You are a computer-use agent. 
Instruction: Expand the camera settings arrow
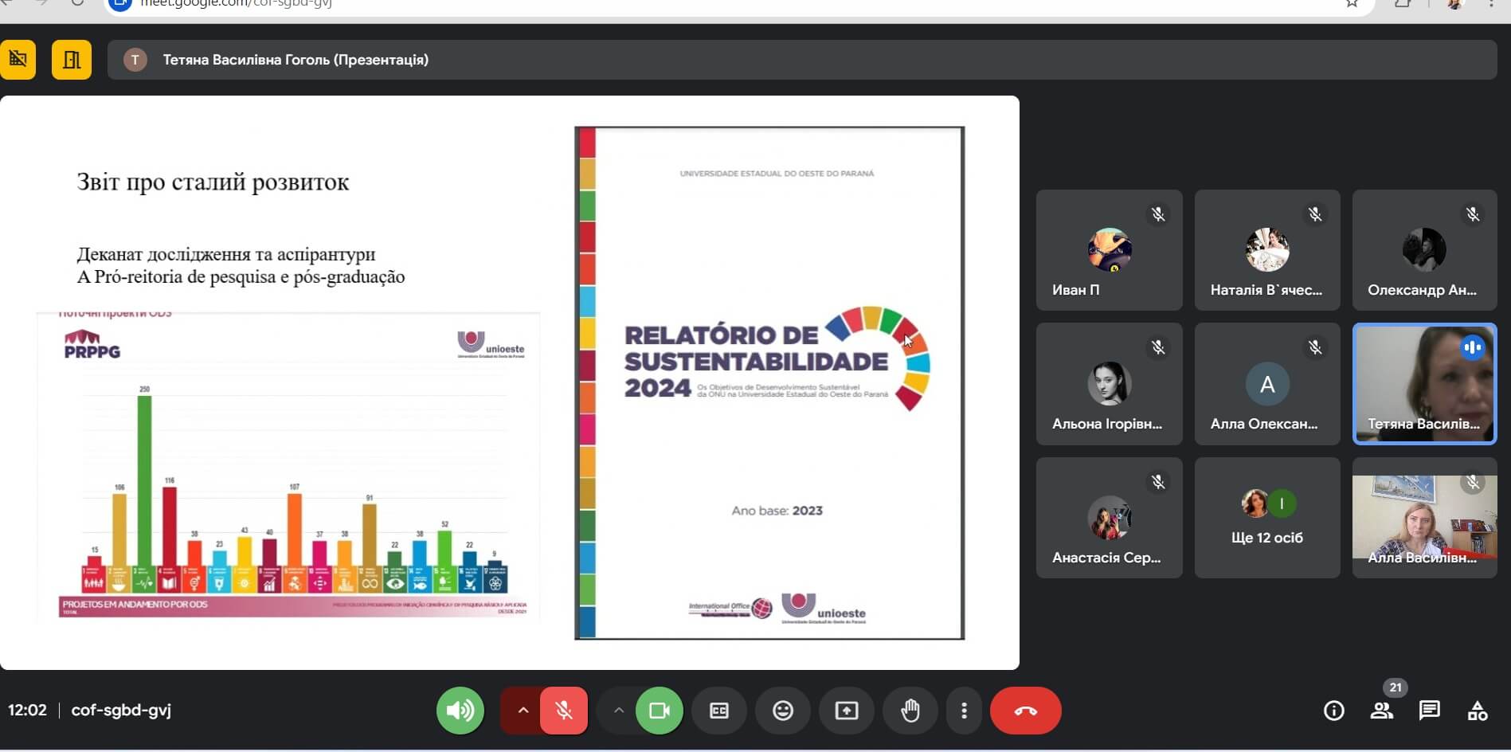point(618,710)
